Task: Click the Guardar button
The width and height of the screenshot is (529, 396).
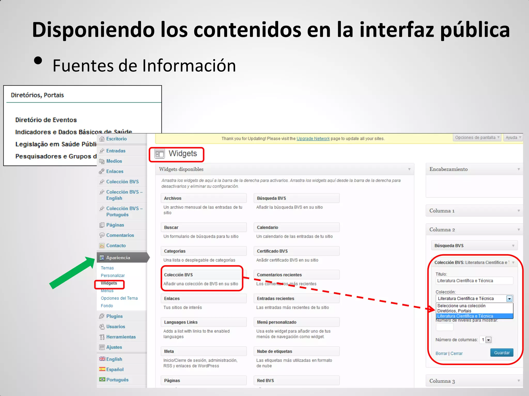Action: [x=502, y=353]
